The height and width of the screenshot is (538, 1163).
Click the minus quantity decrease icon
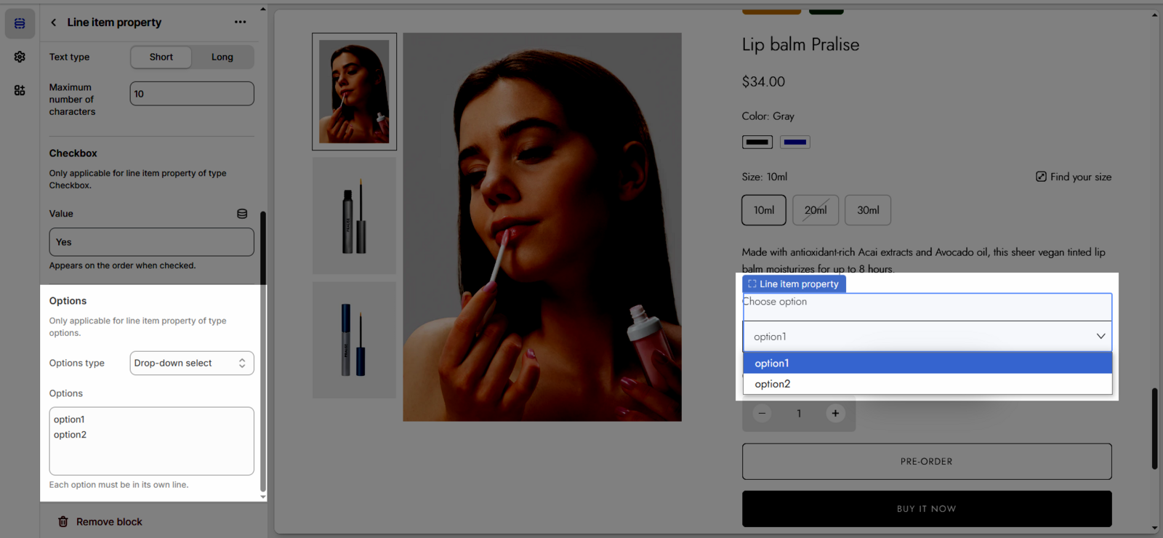[762, 414]
